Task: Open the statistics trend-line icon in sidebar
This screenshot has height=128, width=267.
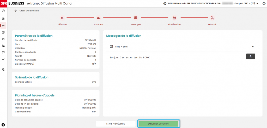Action: tap(3, 59)
